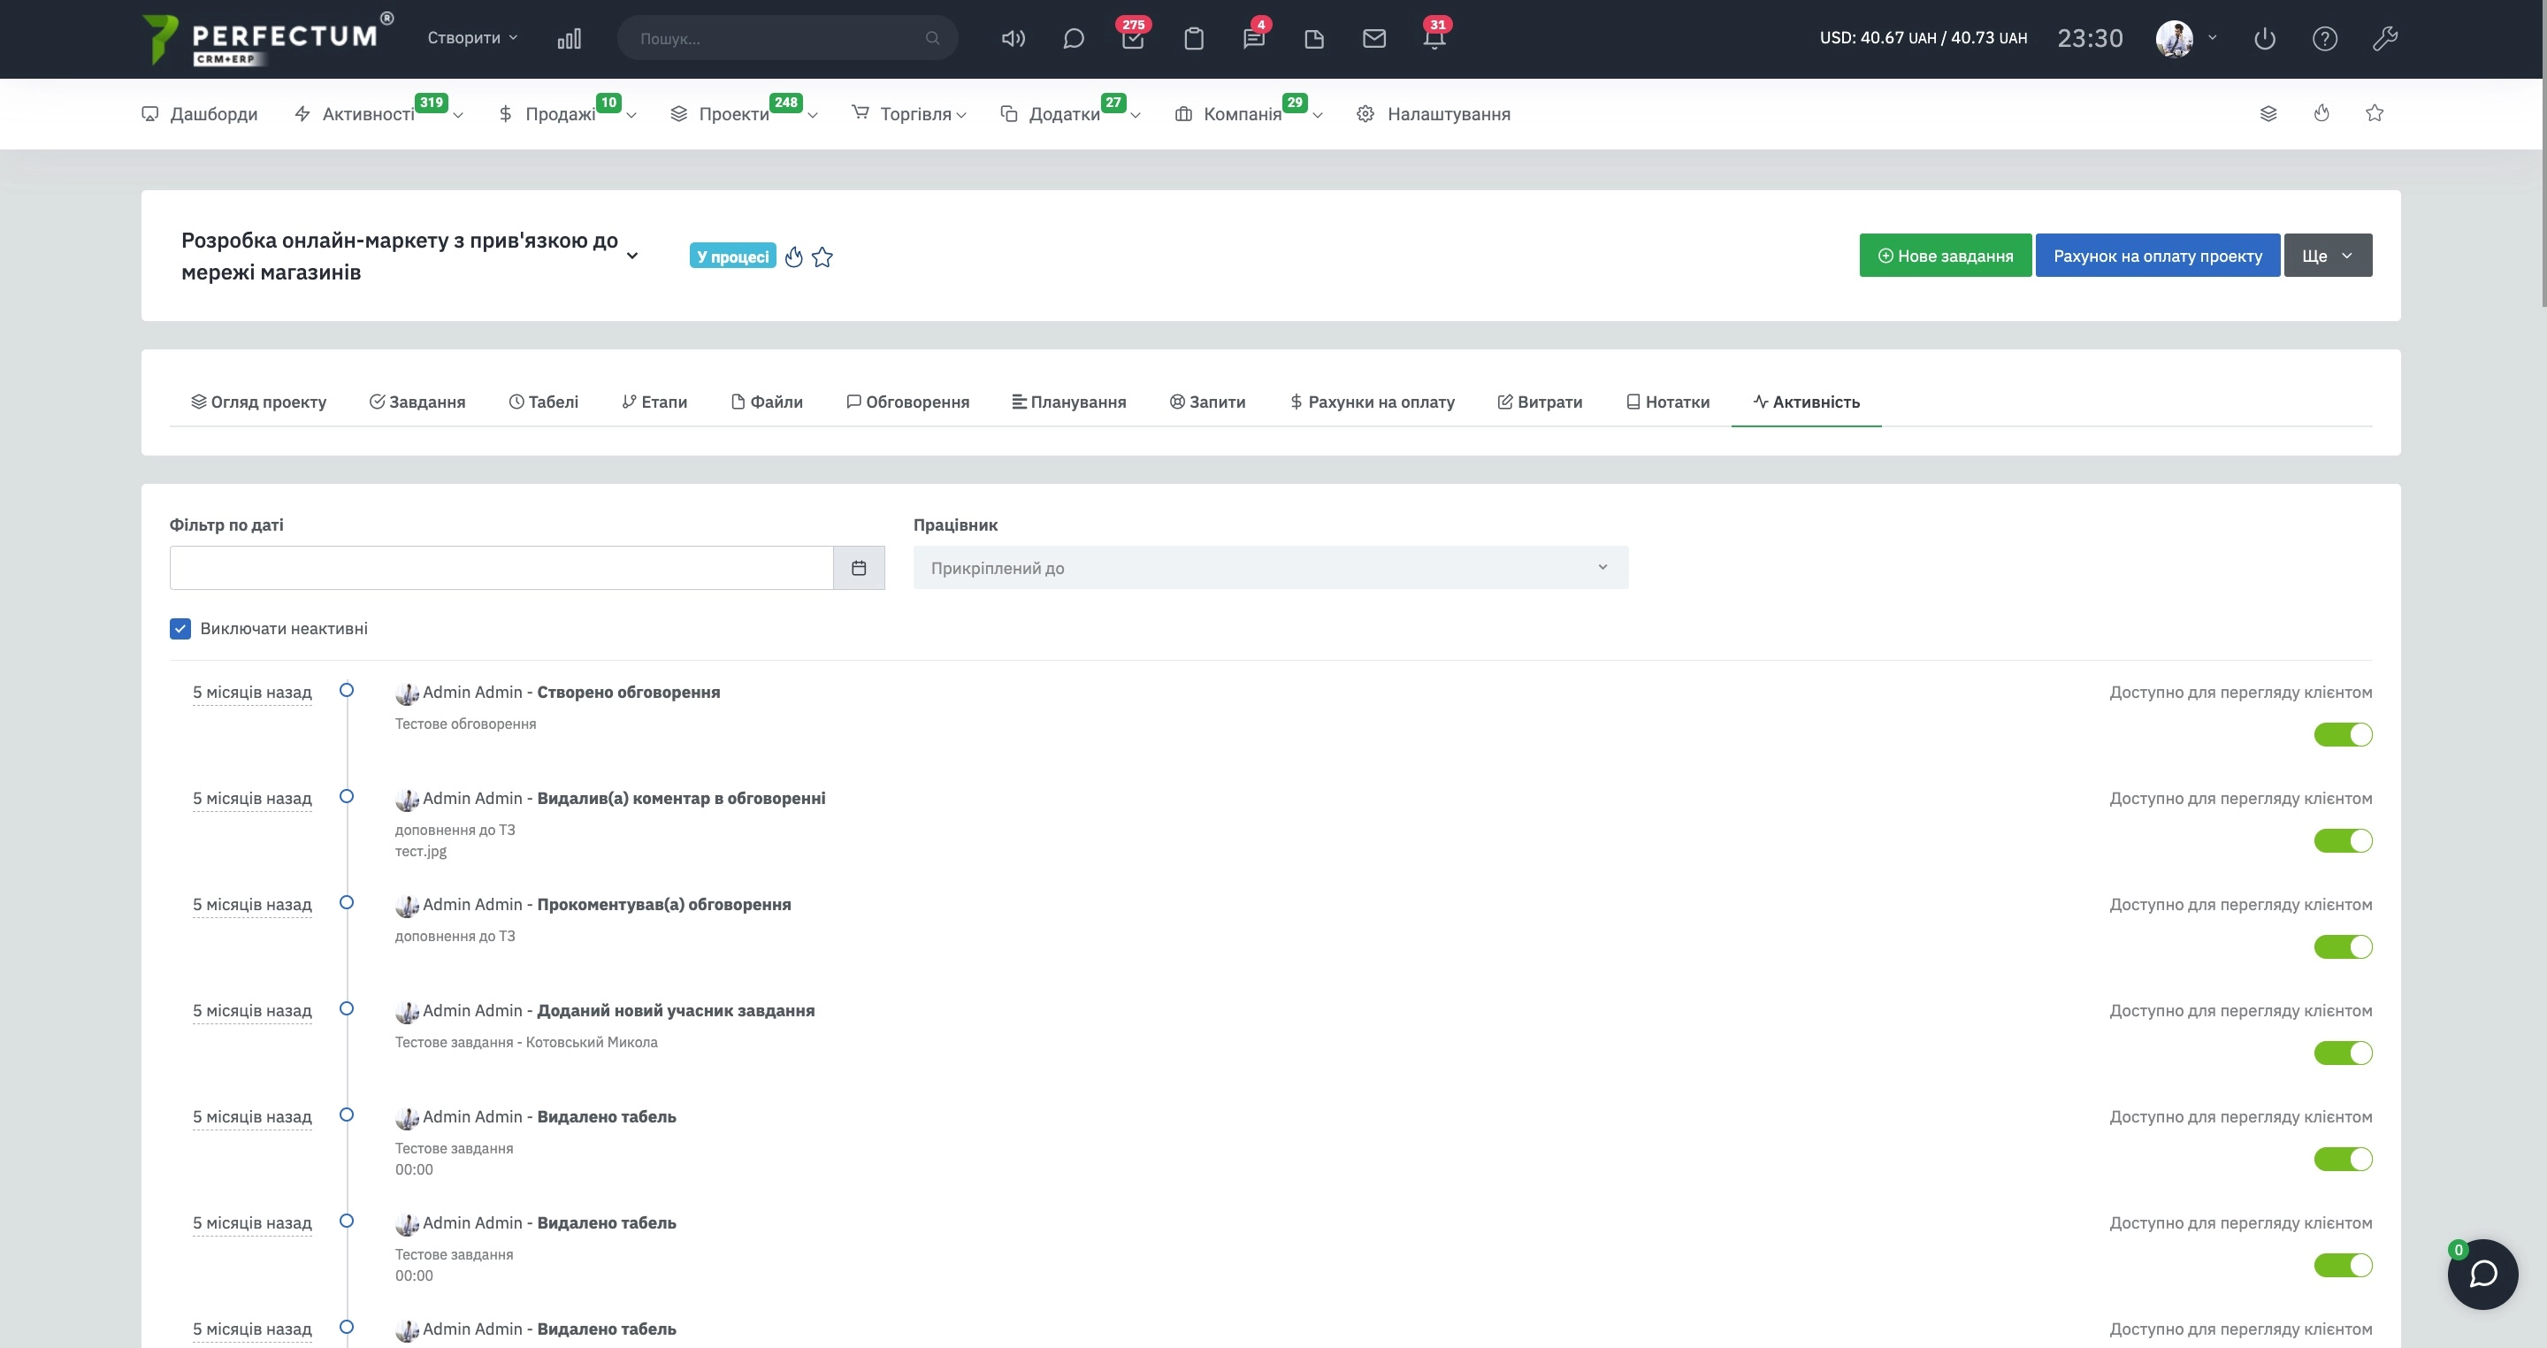Click the flame icon in navigation bar
Screen dimensions: 2547x1348
pos(2321,112)
